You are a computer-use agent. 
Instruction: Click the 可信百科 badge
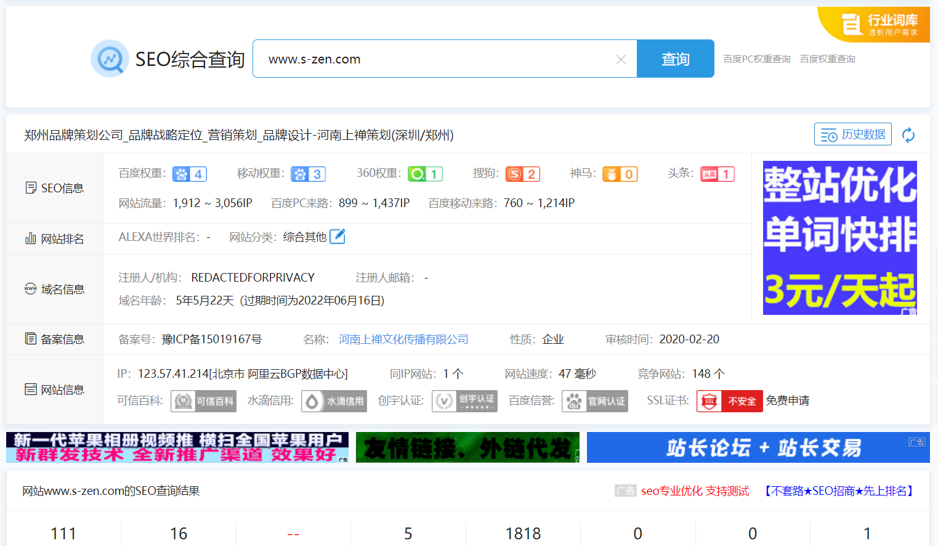pos(203,401)
